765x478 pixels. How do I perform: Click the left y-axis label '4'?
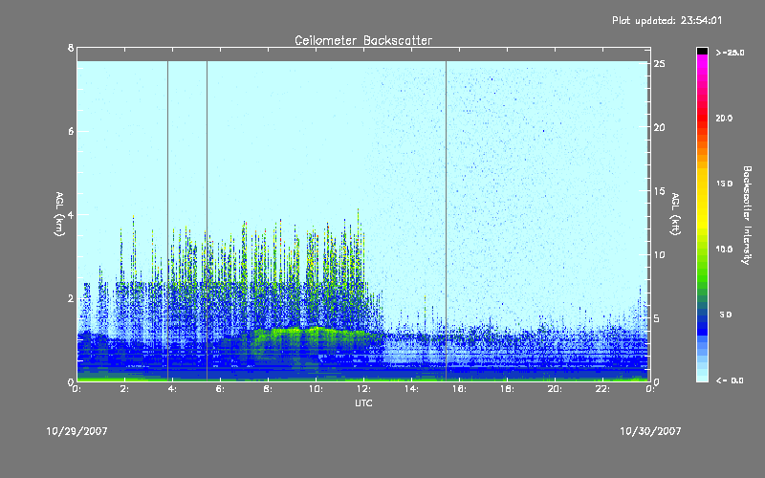point(71,214)
